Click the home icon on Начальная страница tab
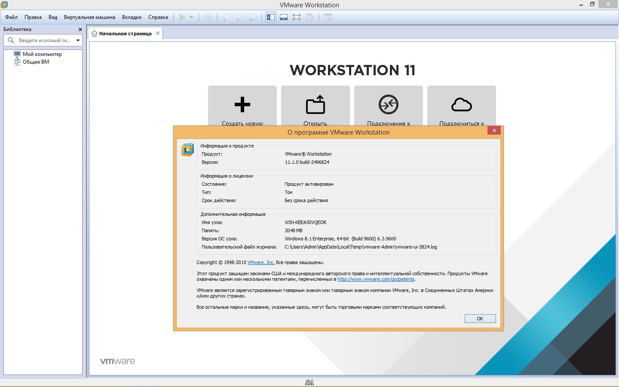Screen dimensions: 619x387 (94, 34)
